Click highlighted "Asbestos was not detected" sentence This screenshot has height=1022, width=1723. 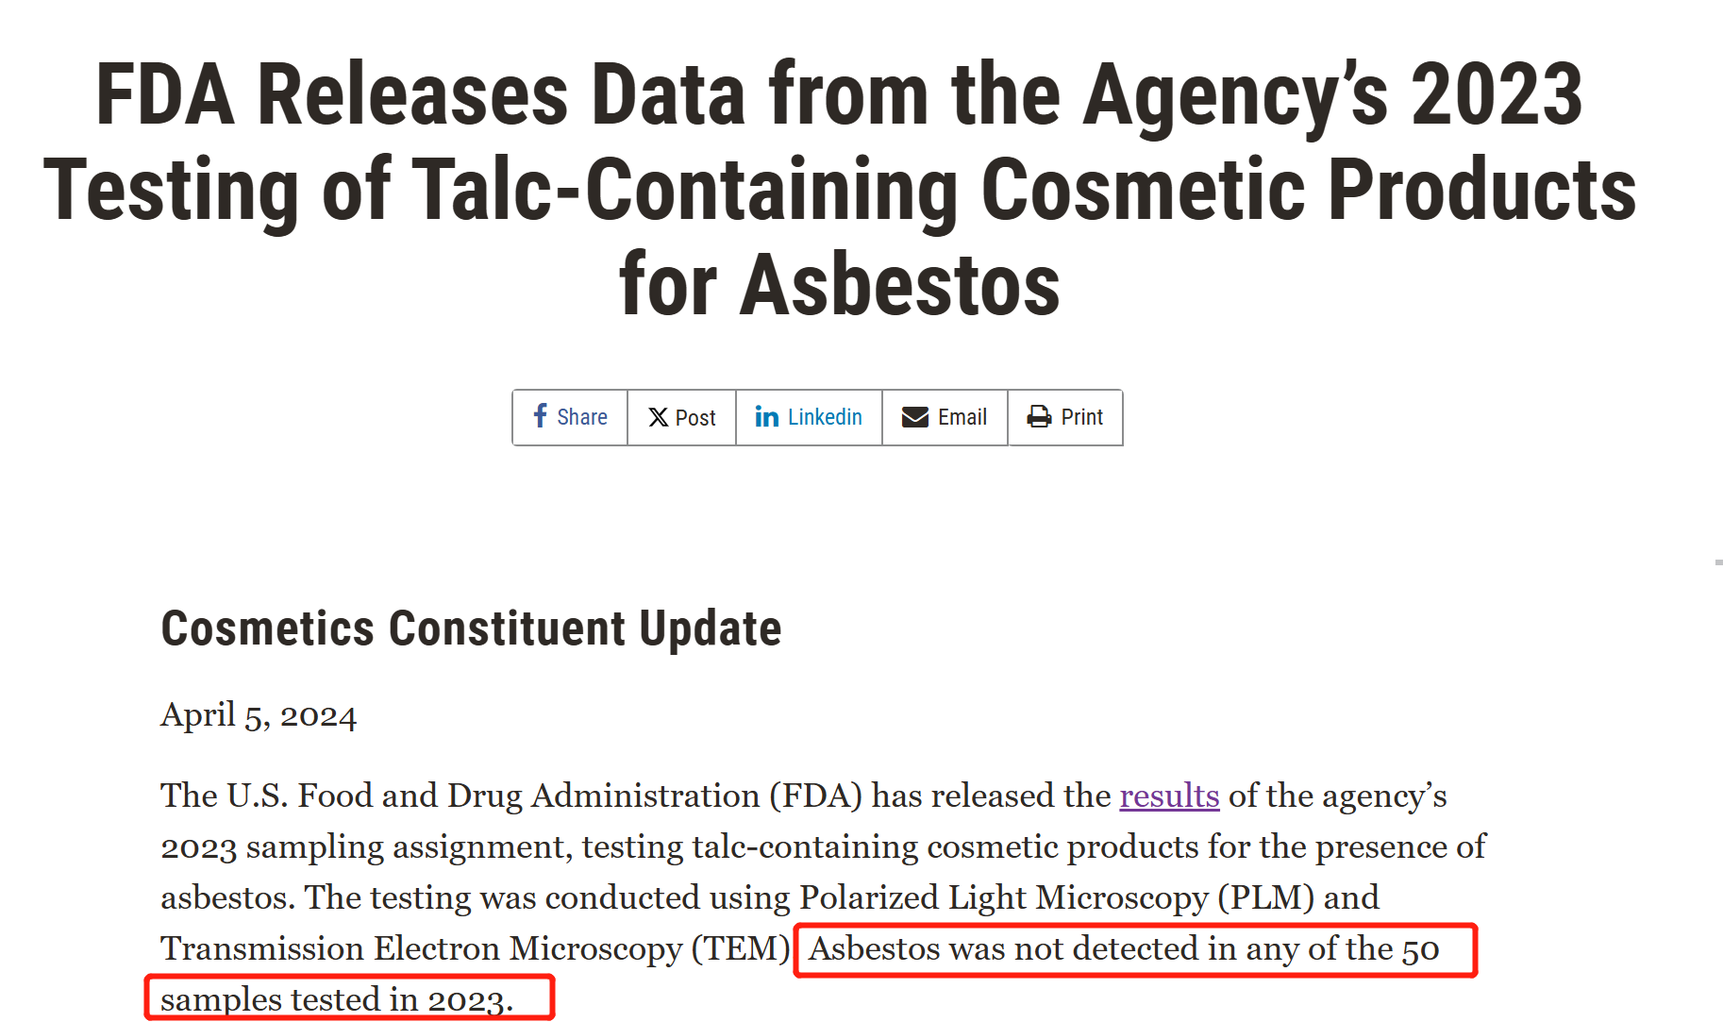pos(1123,948)
